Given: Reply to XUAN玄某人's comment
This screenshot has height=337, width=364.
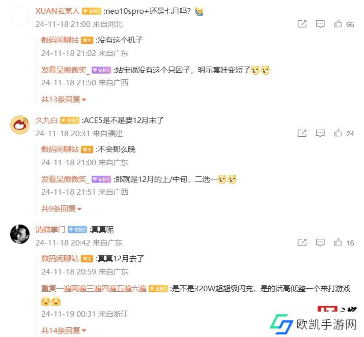Looking at the screenshot, I should 320,24.
